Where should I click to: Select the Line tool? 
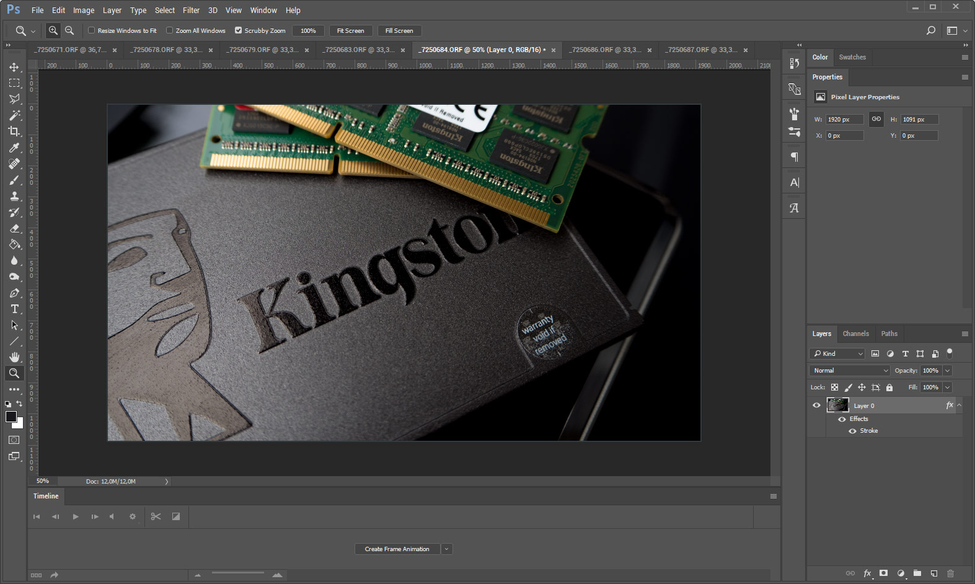tap(14, 341)
